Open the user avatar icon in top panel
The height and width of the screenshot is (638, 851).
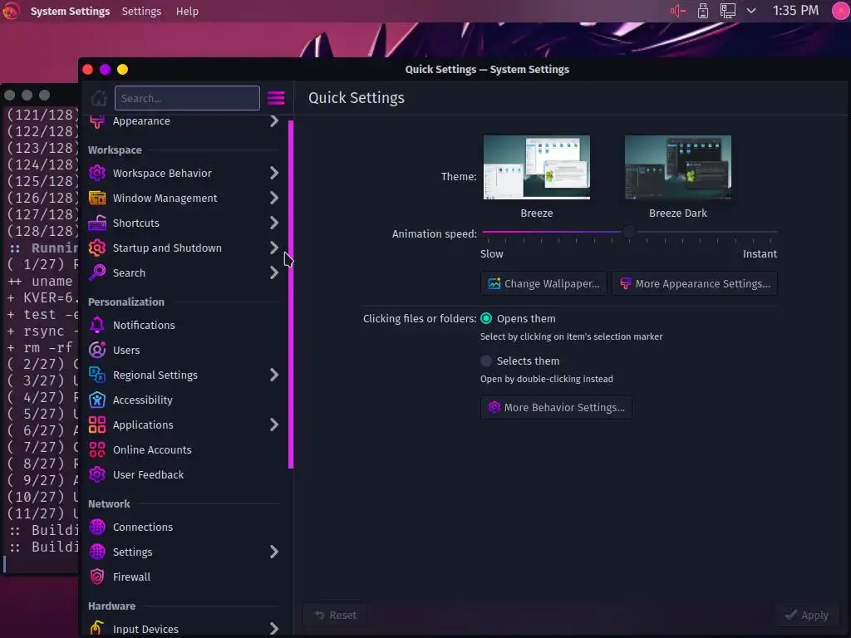[841, 11]
